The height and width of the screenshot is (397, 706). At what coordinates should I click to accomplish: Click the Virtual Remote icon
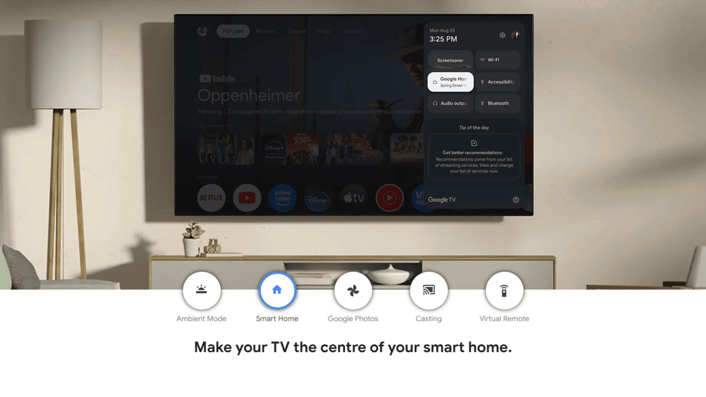pyautogui.click(x=504, y=290)
